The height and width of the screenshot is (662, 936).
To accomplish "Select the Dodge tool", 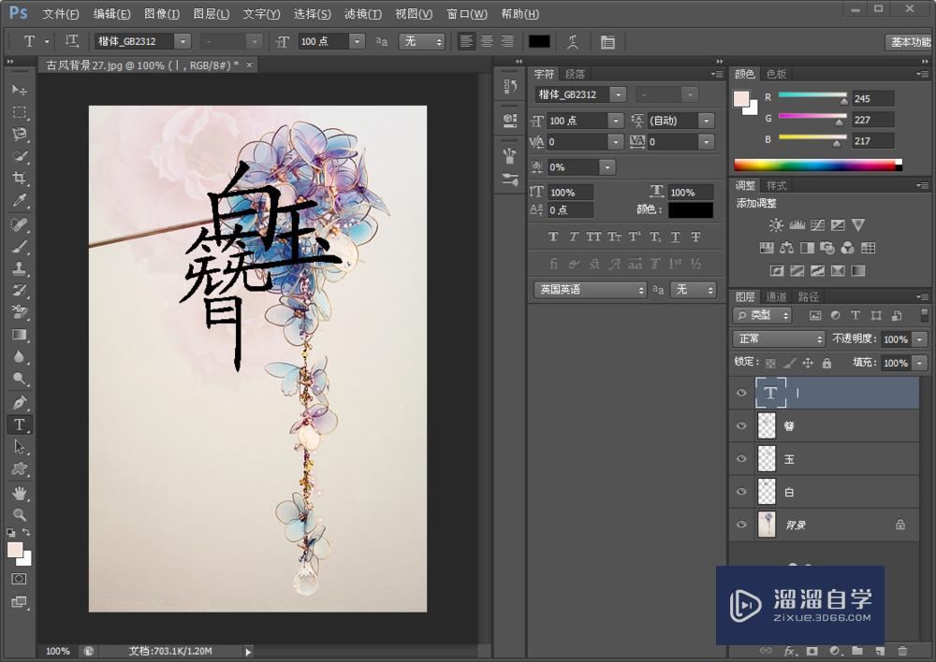I will tap(19, 379).
